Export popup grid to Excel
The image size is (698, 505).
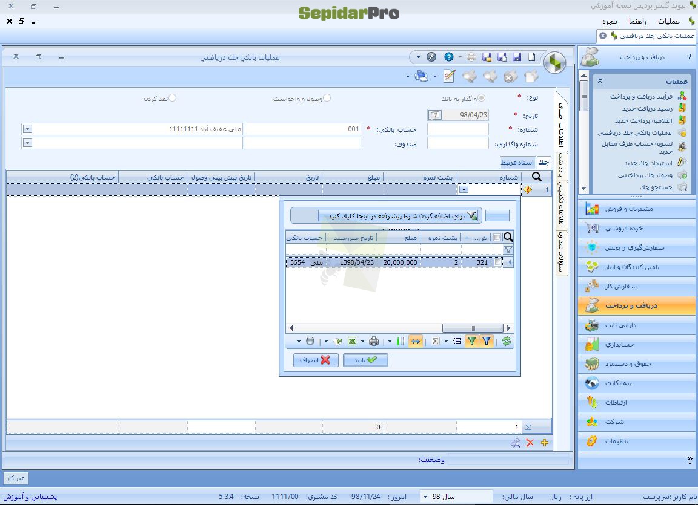point(352,341)
